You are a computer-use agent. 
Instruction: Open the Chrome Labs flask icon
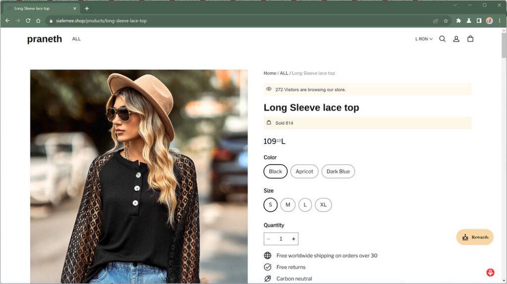point(468,21)
